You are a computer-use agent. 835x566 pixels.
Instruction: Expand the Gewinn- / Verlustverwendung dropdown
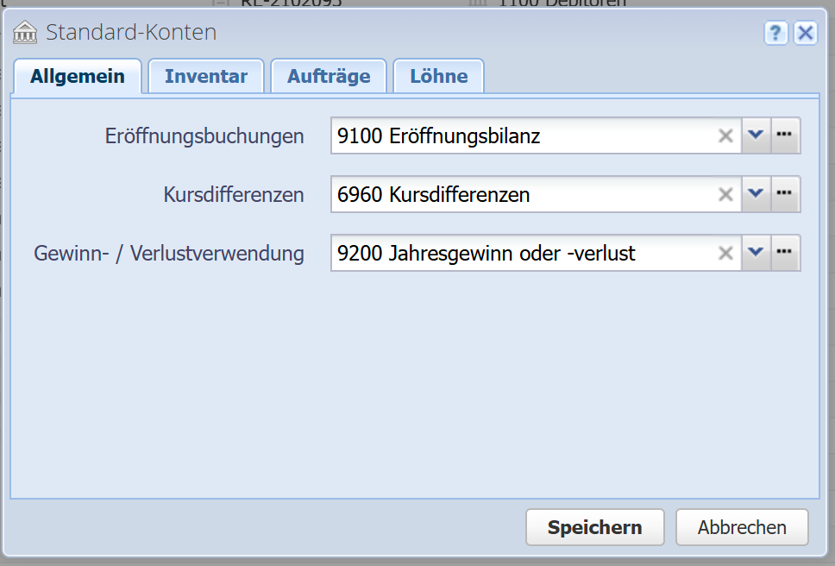(756, 253)
